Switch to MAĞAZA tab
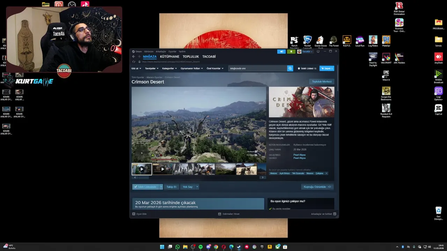 (150, 56)
